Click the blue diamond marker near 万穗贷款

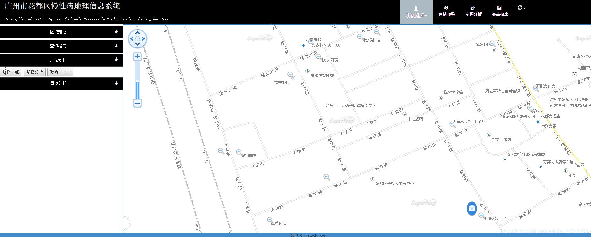pyautogui.click(x=303, y=46)
